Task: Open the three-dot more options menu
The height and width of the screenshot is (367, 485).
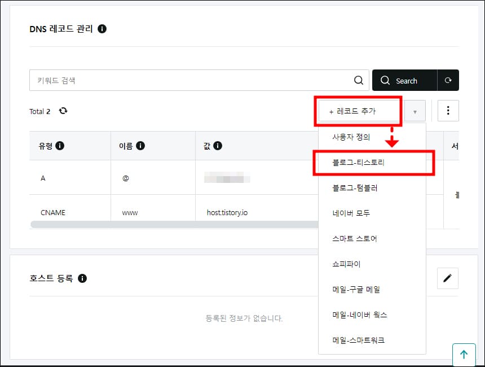Action: point(448,111)
